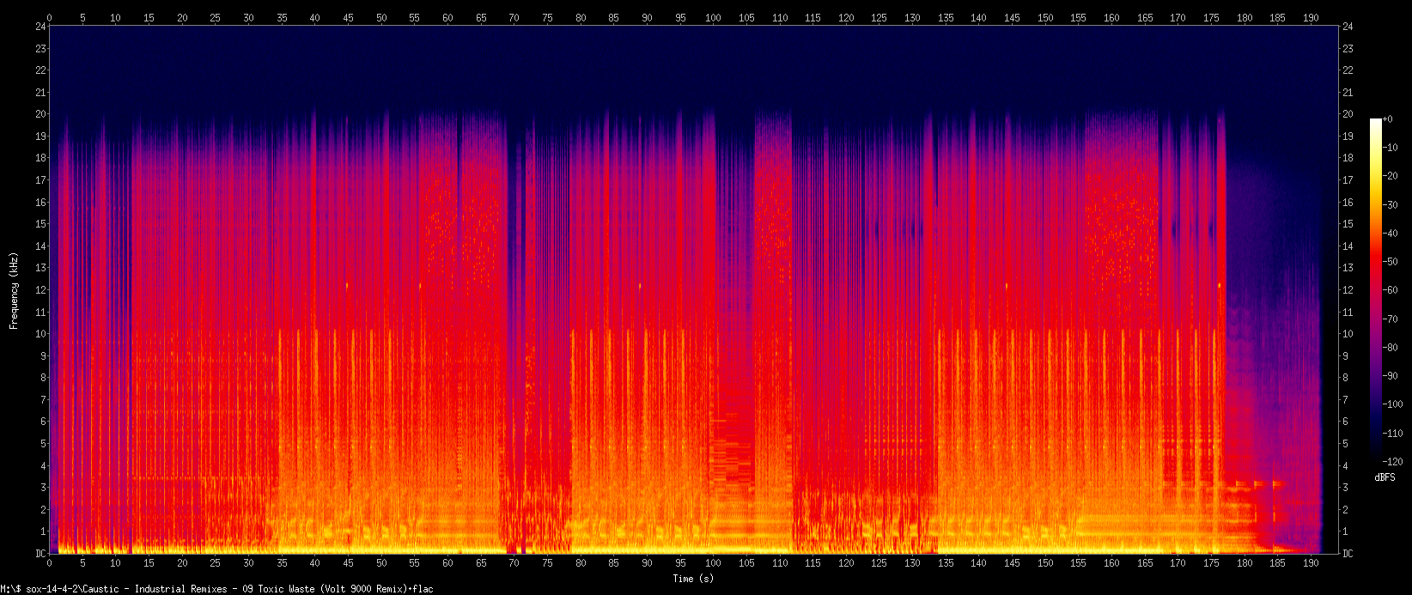Click '190' on the bottom time axis
Image resolution: width=1412 pixels, height=595 pixels.
[1311, 563]
